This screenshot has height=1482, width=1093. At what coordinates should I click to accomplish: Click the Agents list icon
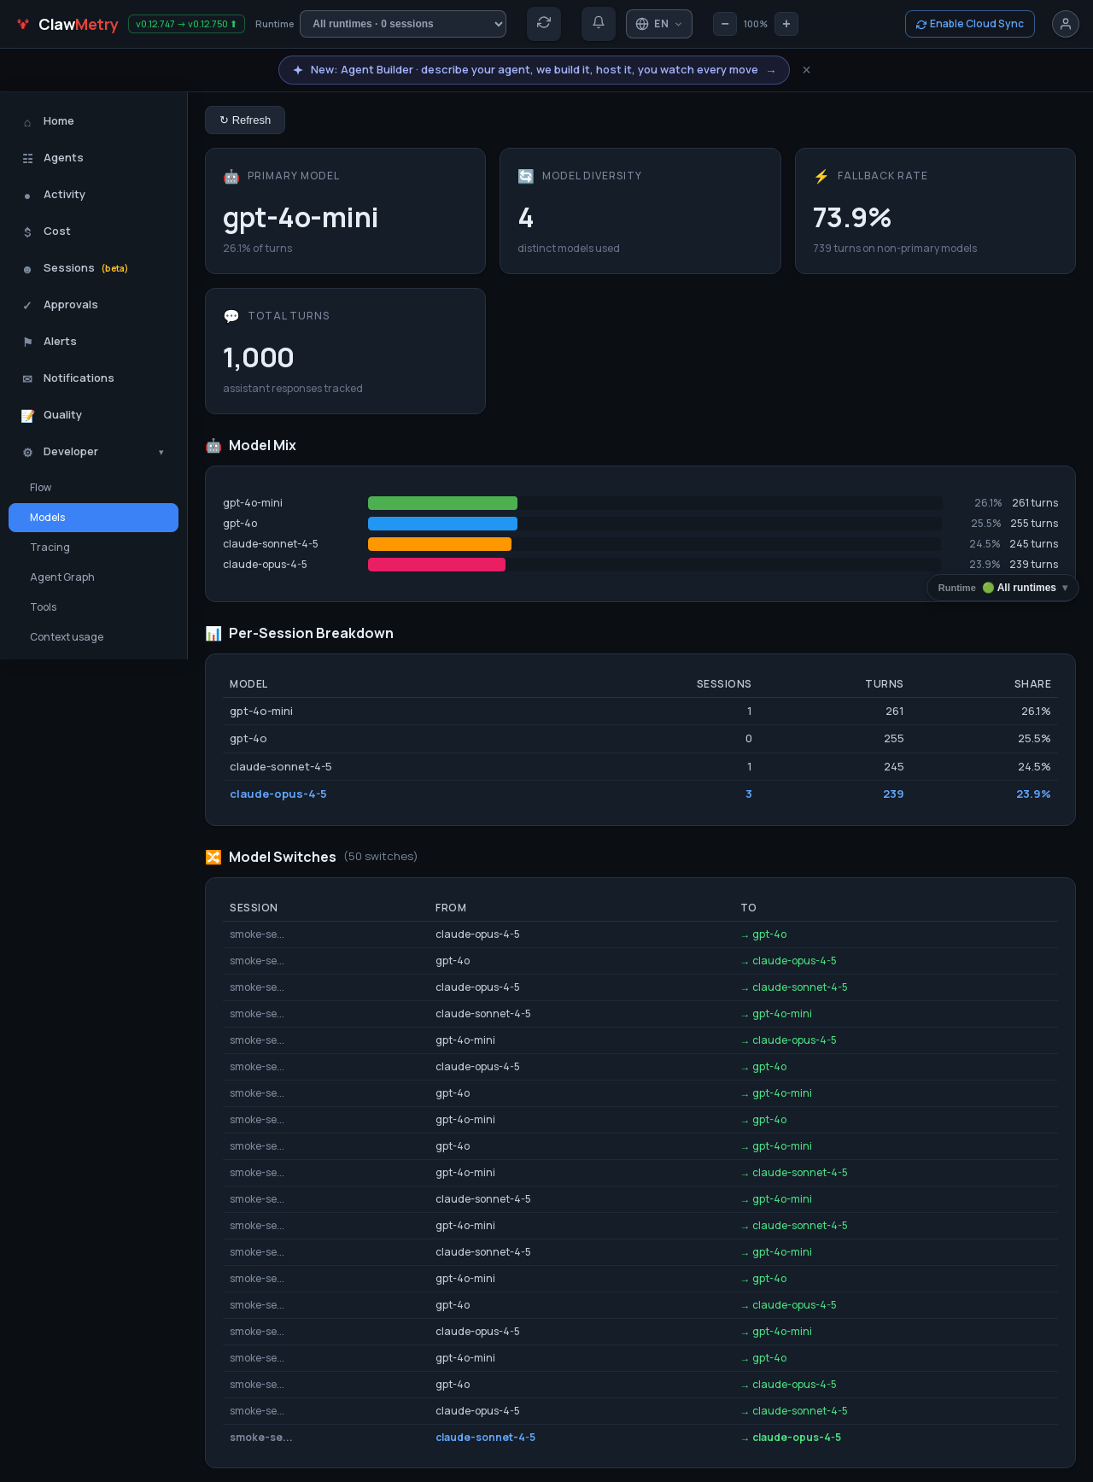27,159
